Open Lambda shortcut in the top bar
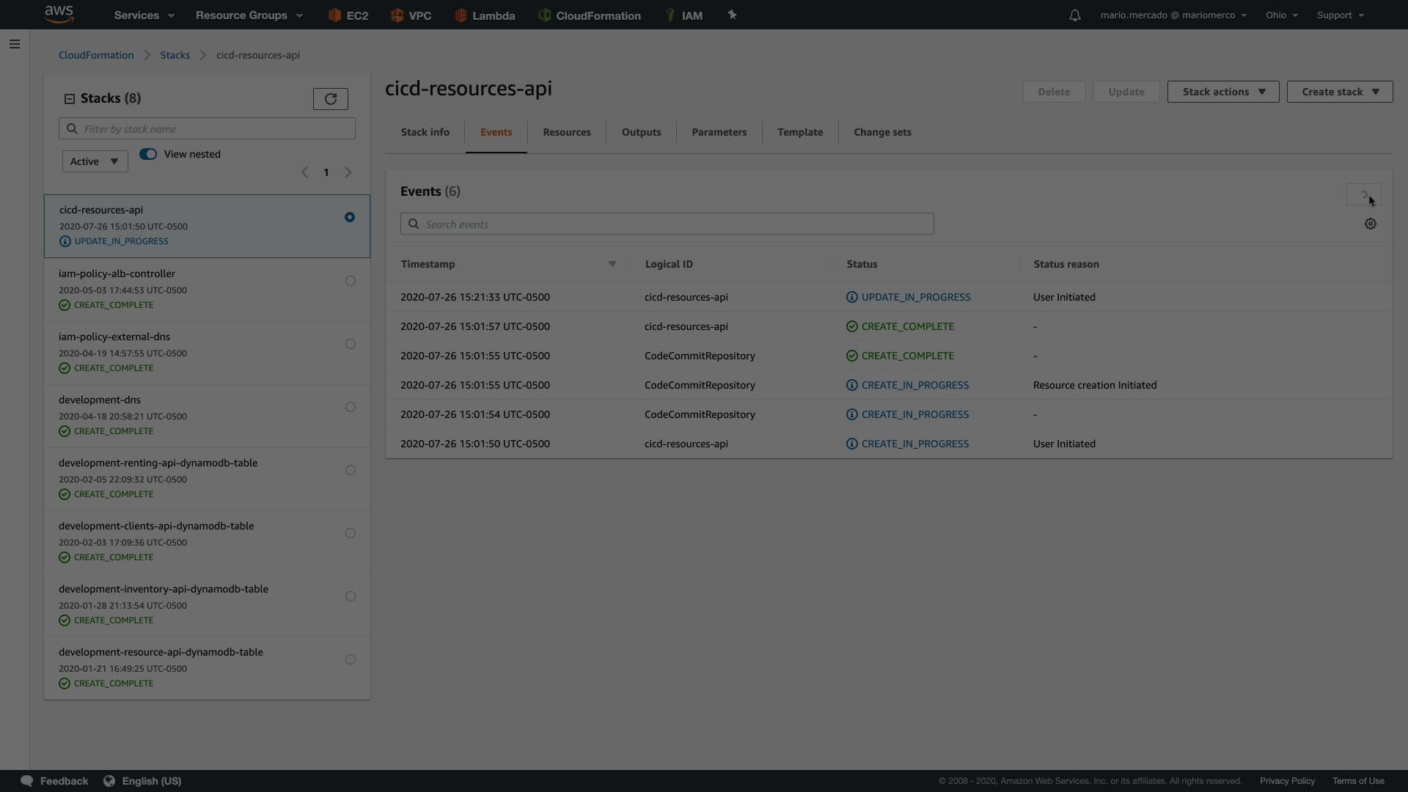1408x792 pixels. tap(484, 15)
